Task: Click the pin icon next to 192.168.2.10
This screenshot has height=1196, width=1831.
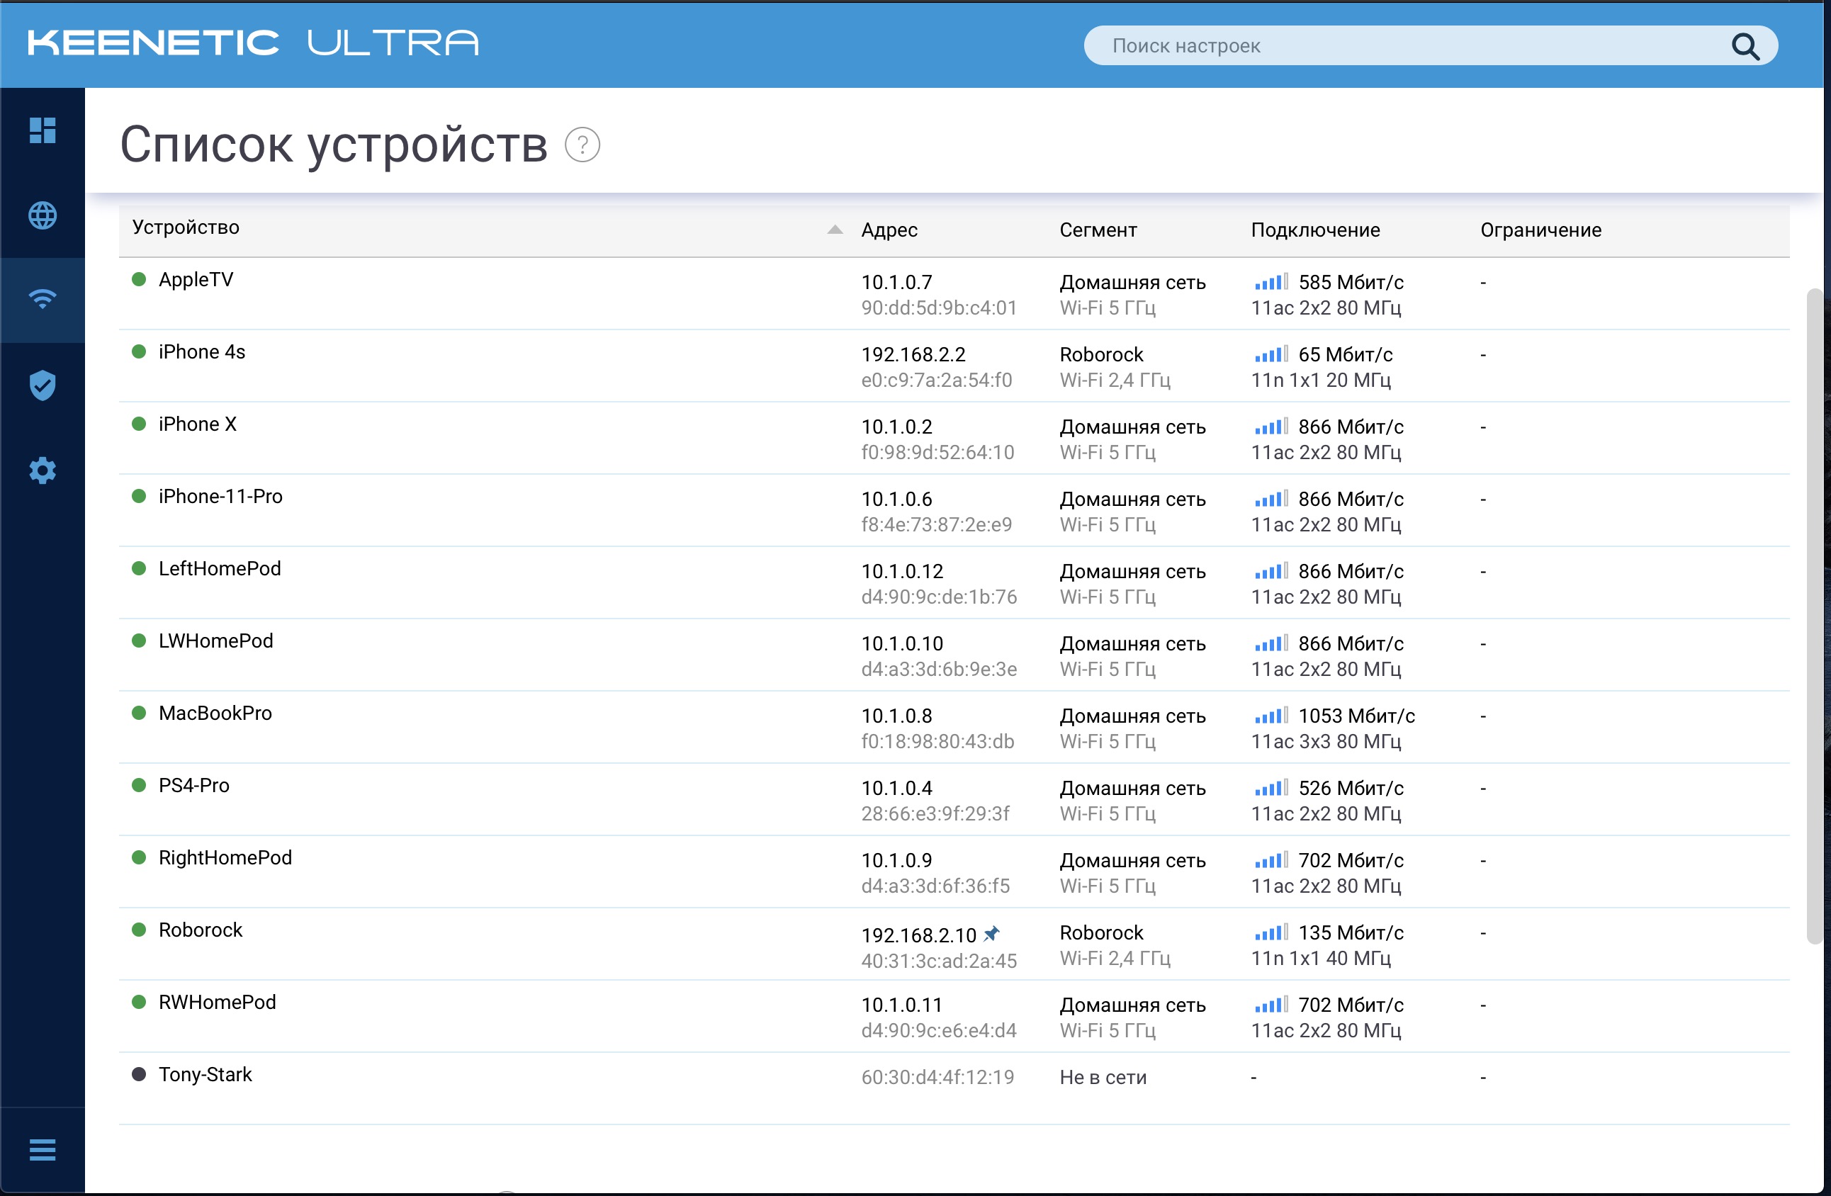Action: coord(991,934)
